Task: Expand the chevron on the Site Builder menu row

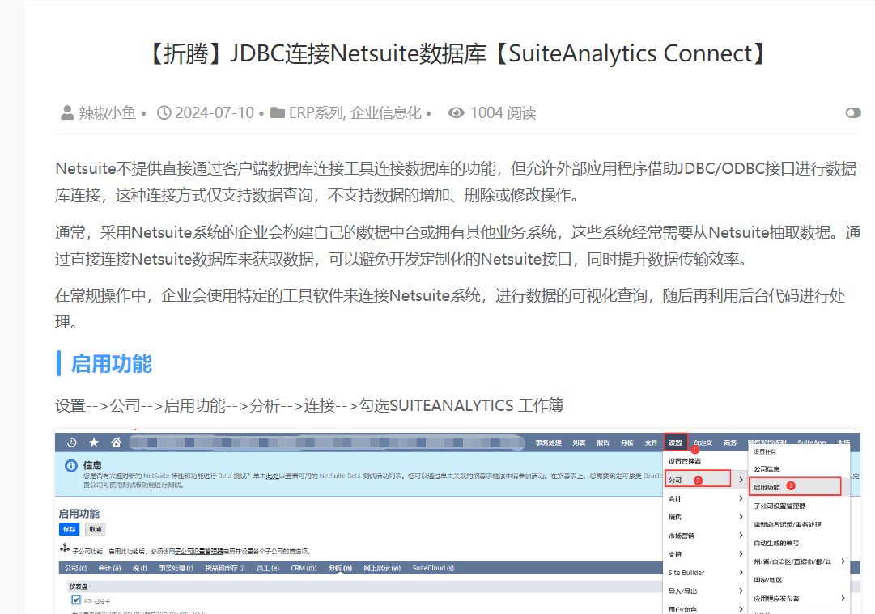Action: tap(741, 572)
